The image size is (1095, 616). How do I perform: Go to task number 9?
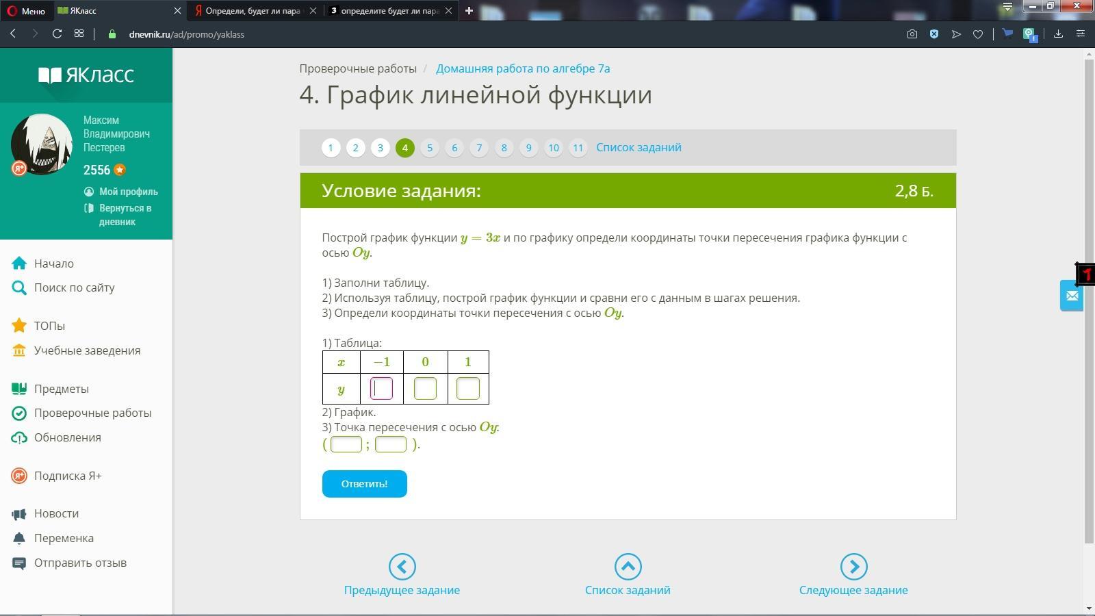click(x=528, y=147)
